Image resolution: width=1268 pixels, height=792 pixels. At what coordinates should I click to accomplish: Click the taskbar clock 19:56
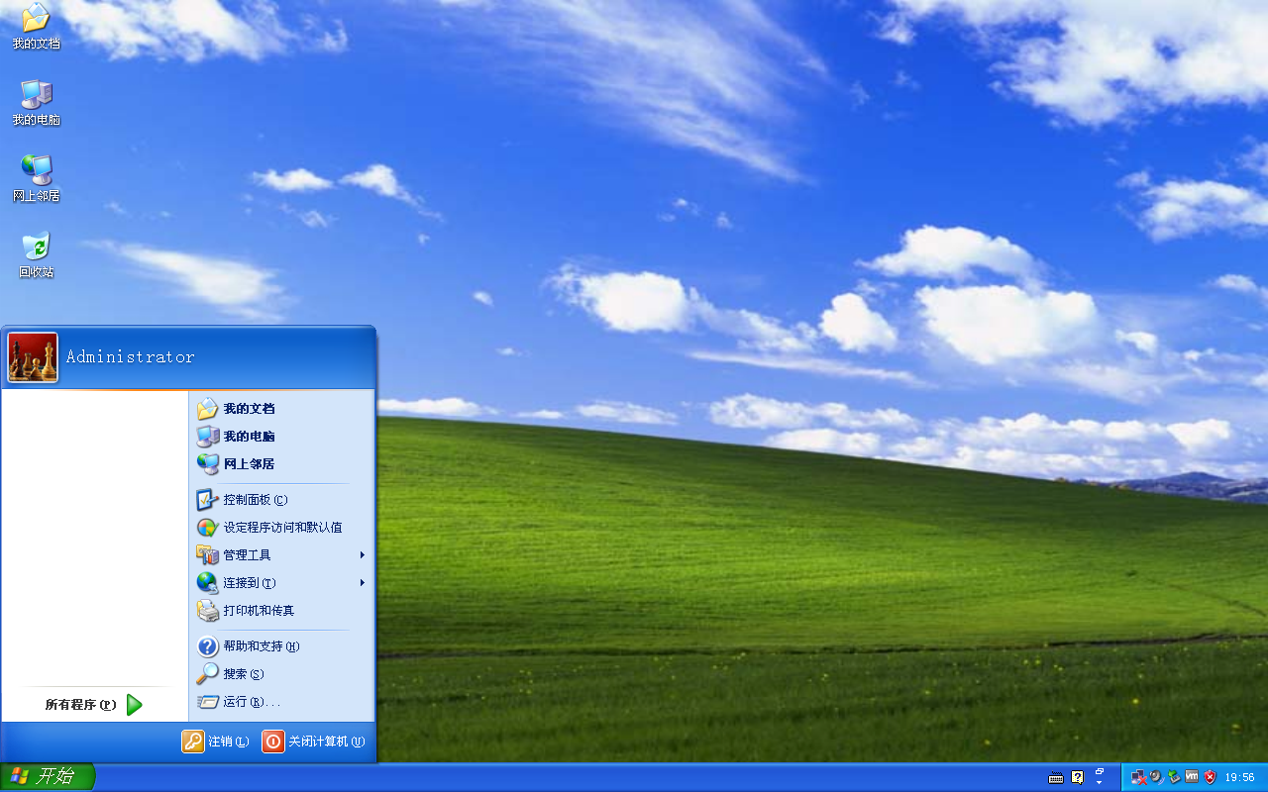(1240, 778)
